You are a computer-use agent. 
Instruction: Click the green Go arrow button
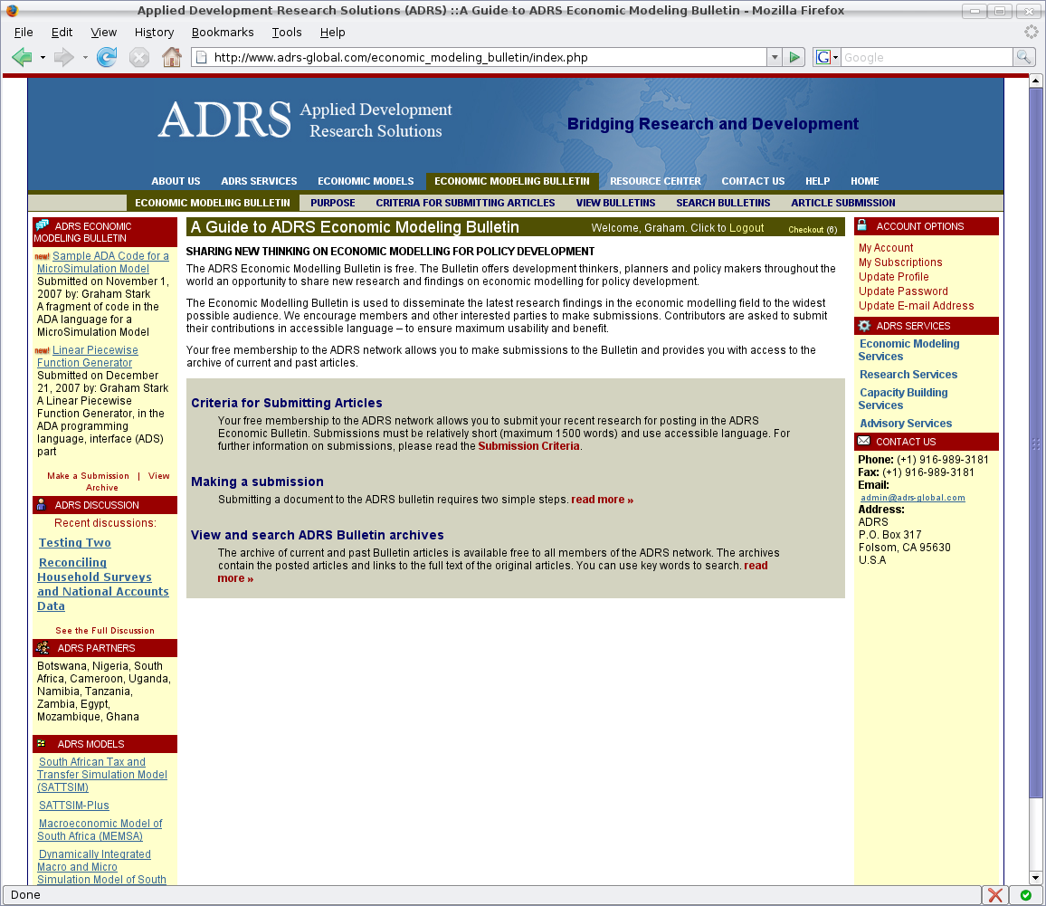(x=794, y=57)
